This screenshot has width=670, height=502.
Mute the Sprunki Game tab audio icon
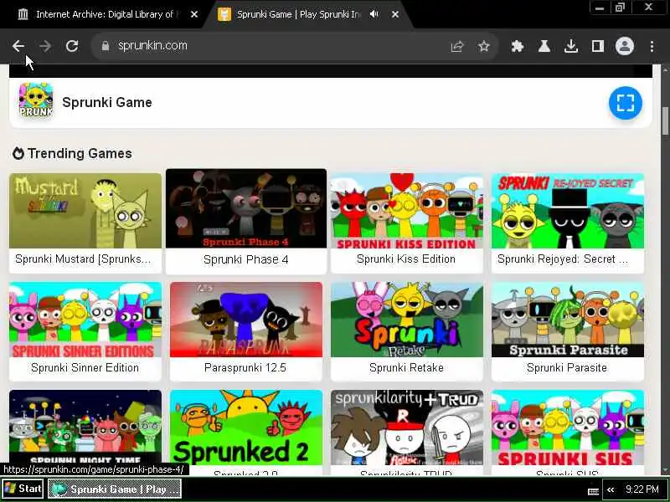point(374,14)
